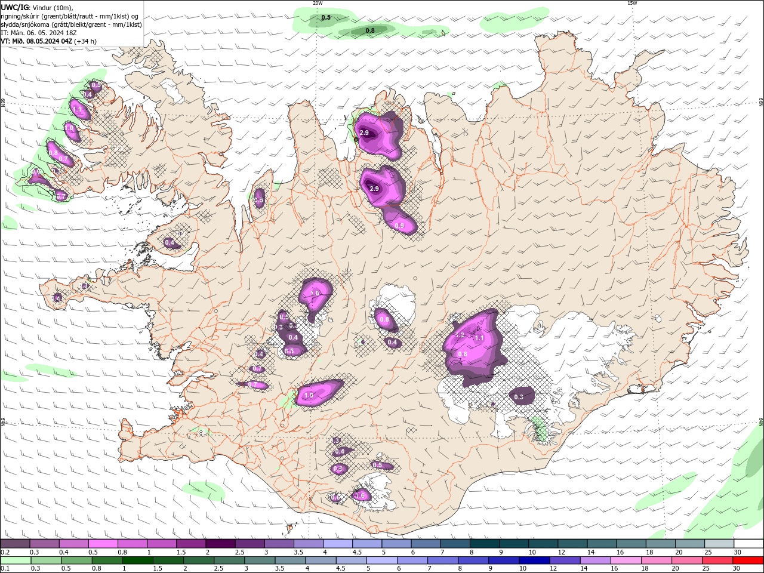Click upper legend swatch between 6 and 7

tap(424, 544)
